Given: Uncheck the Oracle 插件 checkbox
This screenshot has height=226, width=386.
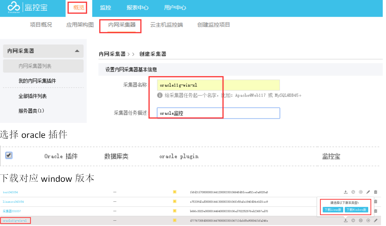Looking at the screenshot, I should tap(9, 155).
